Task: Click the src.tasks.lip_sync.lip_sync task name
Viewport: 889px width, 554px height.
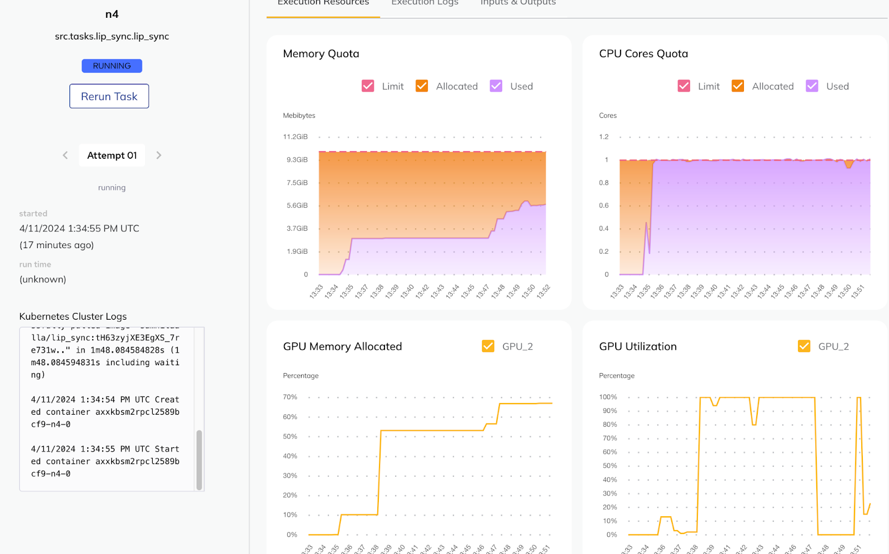Action: pyautogui.click(x=112, y=37)
